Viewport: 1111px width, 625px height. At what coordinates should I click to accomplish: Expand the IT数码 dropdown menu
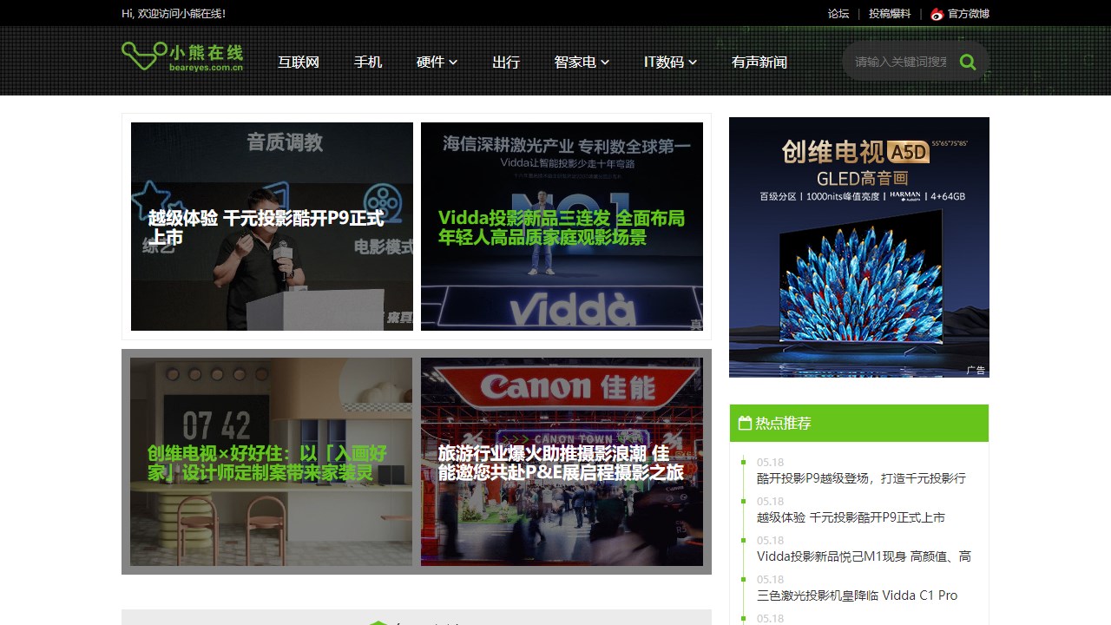point(670,62)
